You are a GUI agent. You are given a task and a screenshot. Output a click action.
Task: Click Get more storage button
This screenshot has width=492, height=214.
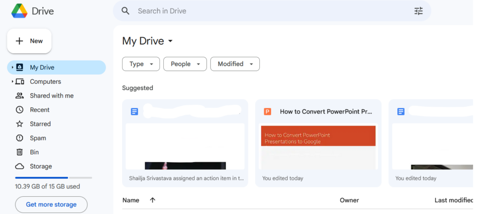[51, 204]
